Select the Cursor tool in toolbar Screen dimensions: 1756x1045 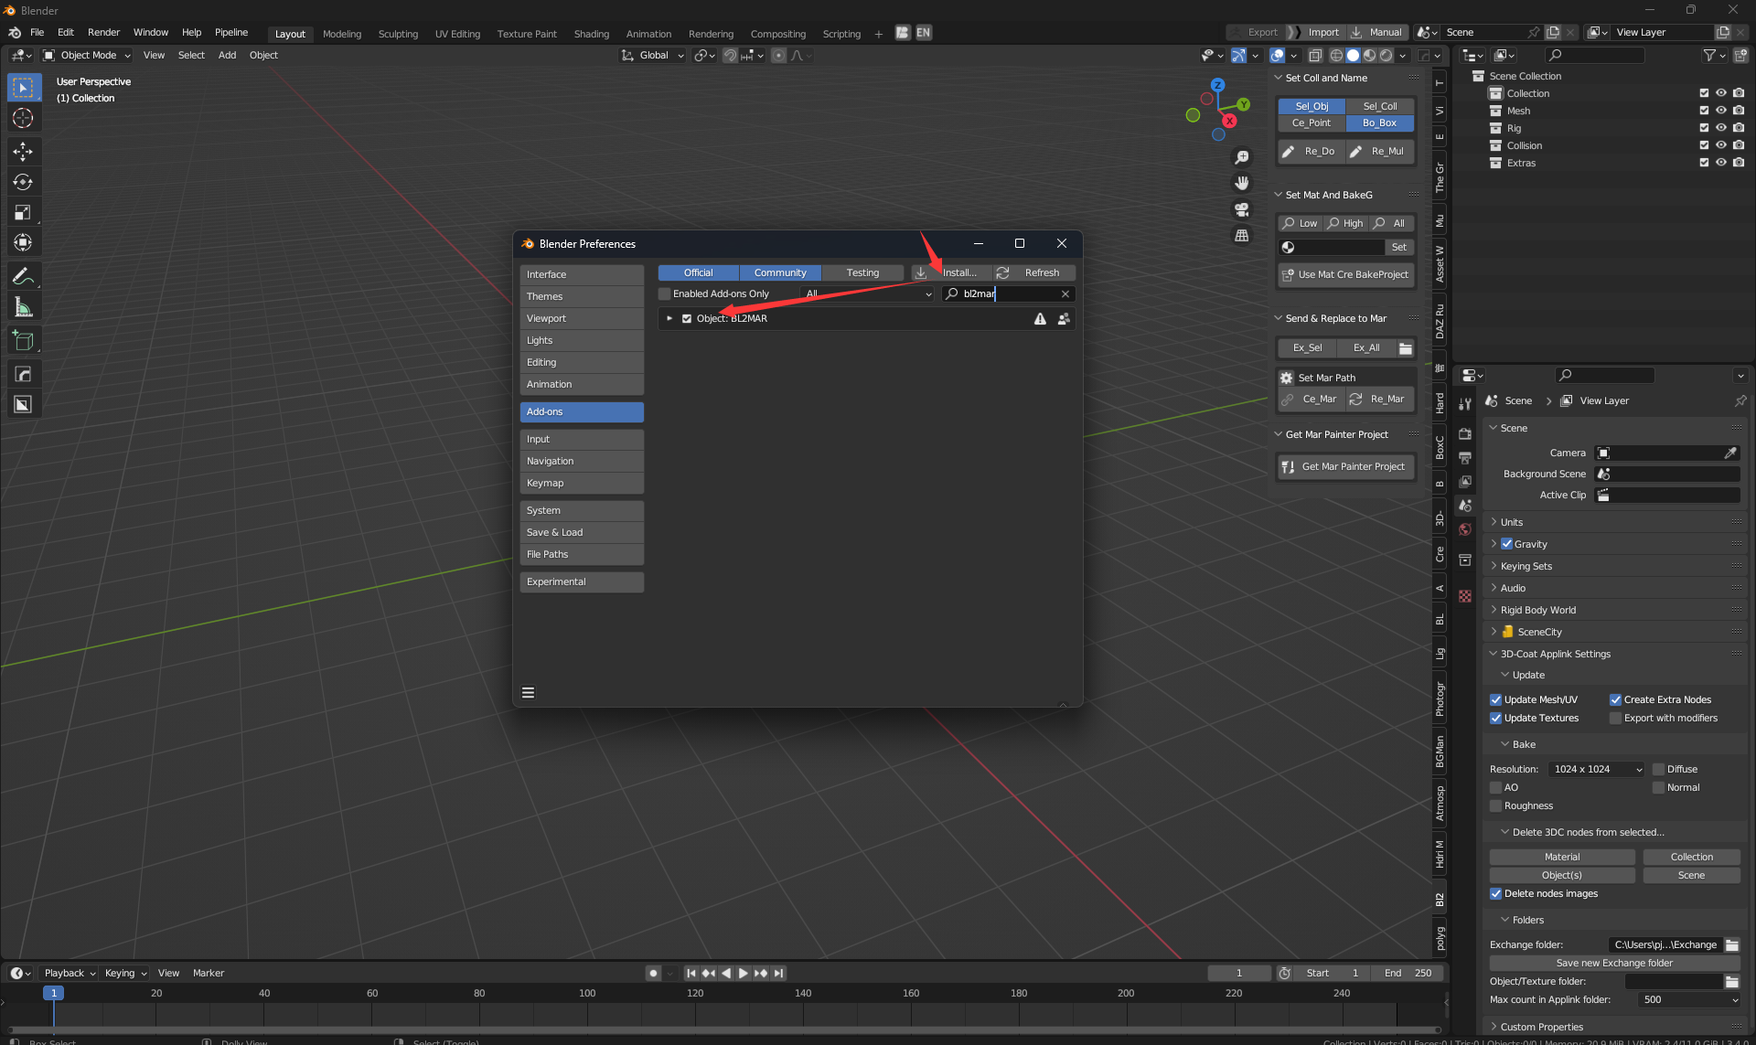click(x=23, y=118)
